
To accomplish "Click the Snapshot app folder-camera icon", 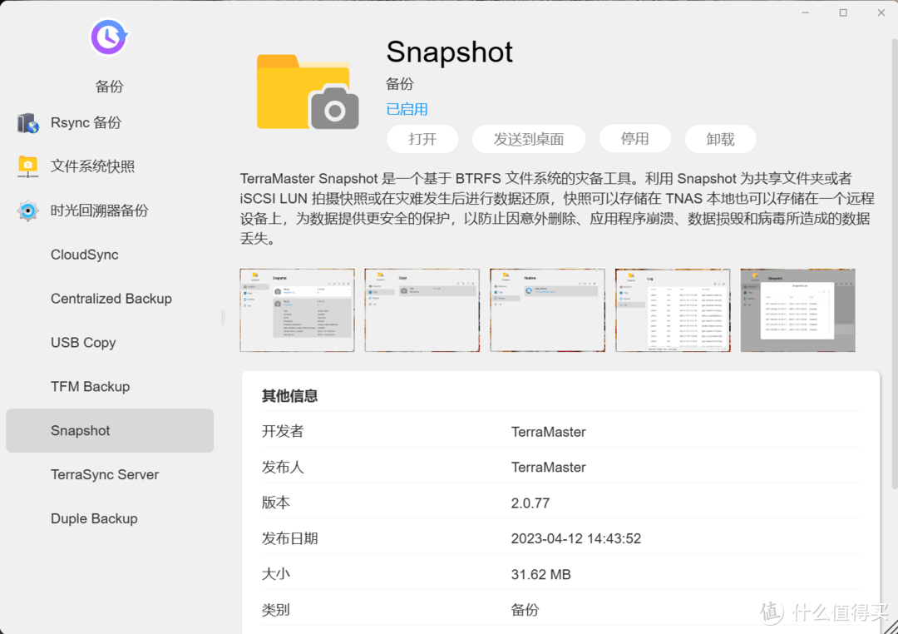I will tap(308, 92).
